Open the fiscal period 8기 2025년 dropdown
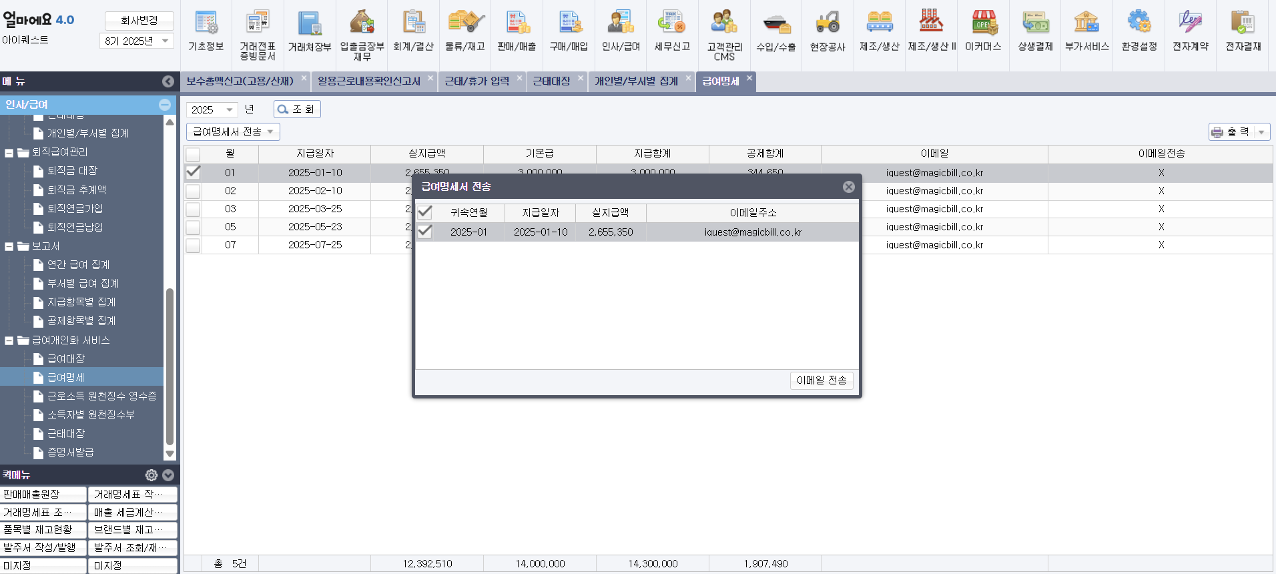 pyautogui.click(x=137, y=41)
